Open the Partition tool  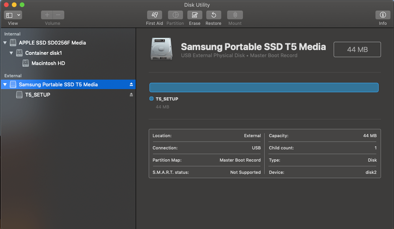coord(175,16)
